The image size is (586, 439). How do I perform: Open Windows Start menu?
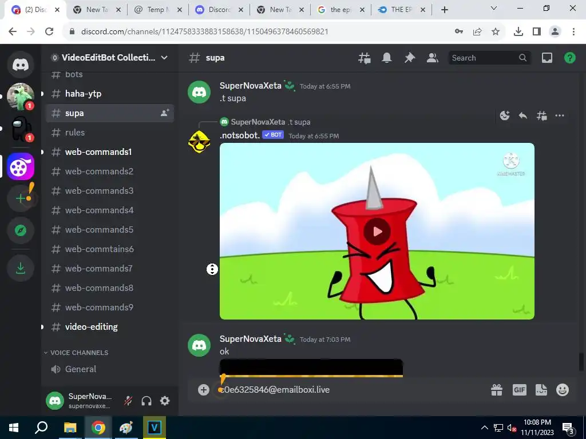(14, 428)
